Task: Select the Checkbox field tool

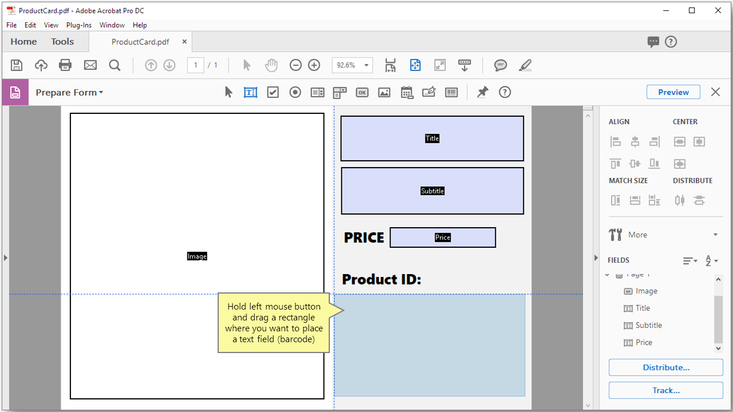Action: click(273, 92)
